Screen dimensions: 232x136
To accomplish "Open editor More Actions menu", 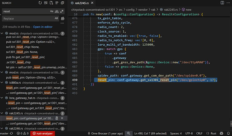I will tap(228, 3).
